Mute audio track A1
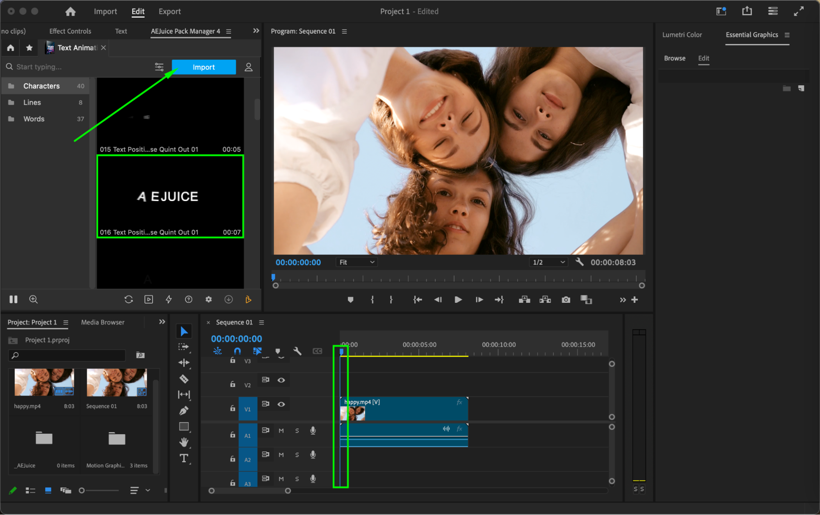 tap(281, 430)
